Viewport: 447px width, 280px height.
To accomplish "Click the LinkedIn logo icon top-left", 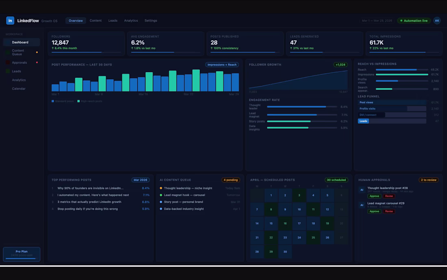I will click(x=10, y=20).
